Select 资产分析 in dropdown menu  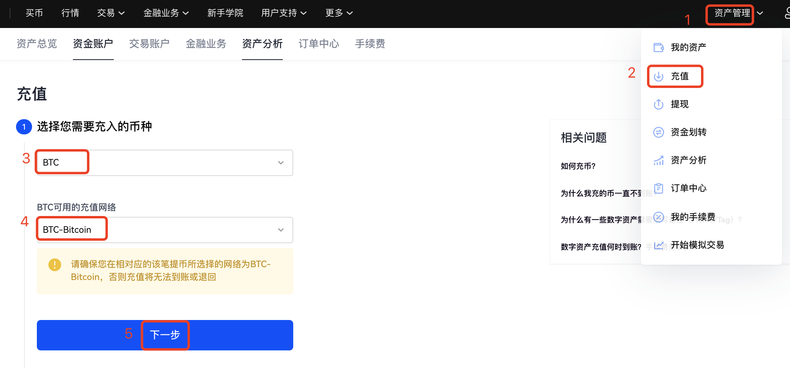pyautogui.click(x=689, y=160)
